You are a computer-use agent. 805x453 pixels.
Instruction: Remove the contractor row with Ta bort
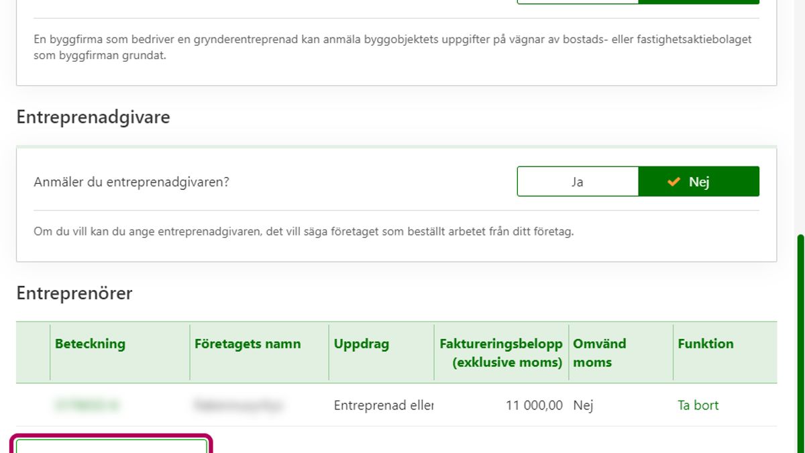click(x=698, y=405)
